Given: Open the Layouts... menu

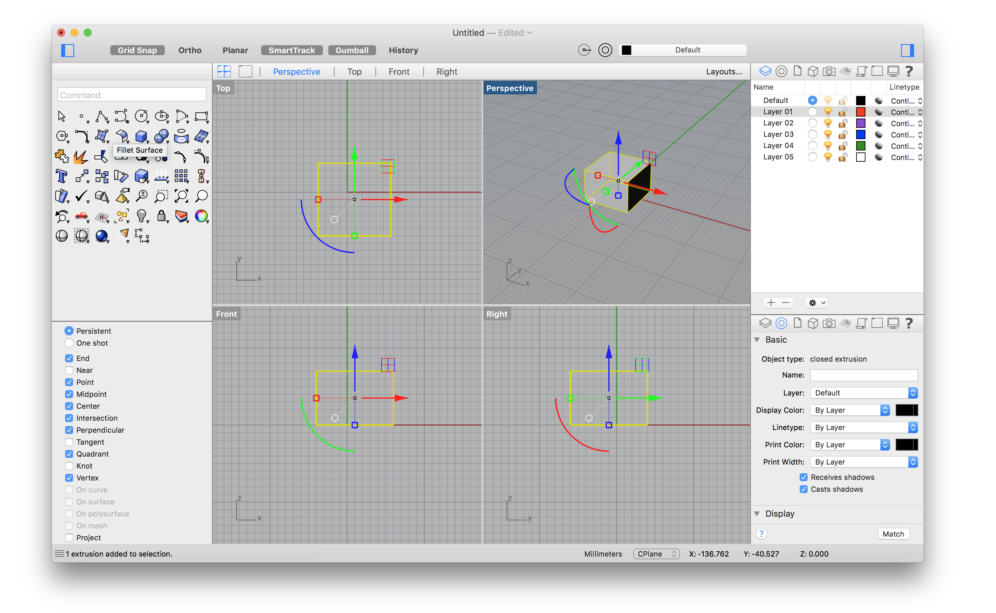Looking at the screenshot, I should tap(724, 71).
